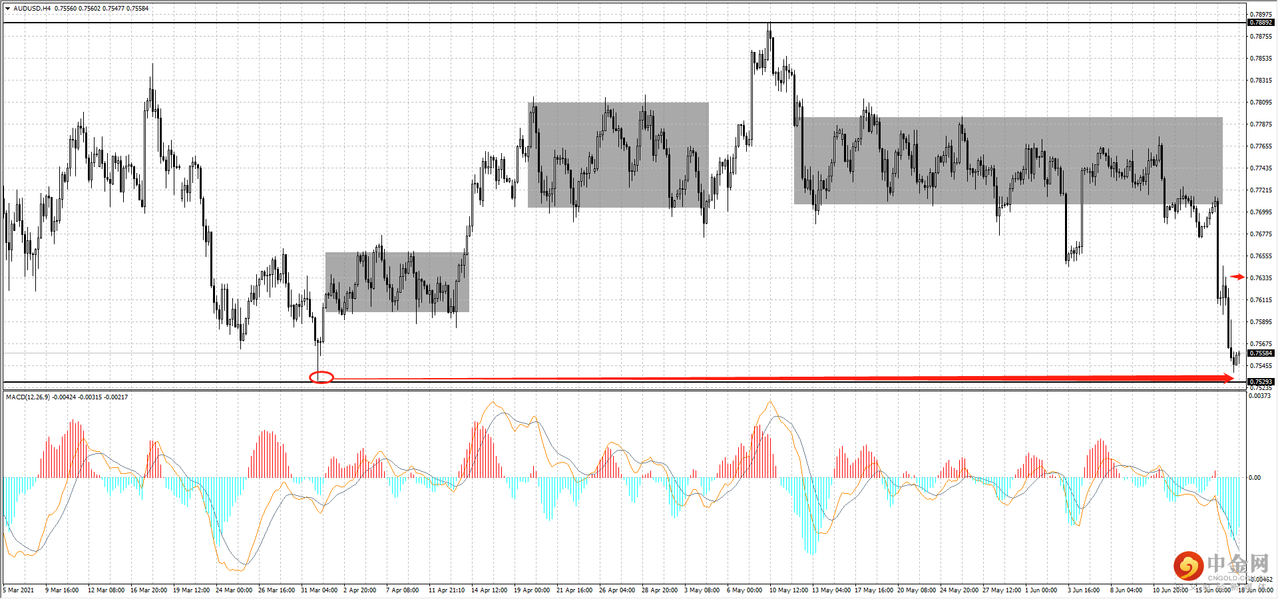Click the 0.75455 price scale value
This screenshot has height=599, width=1278.
pos(1261,366)
